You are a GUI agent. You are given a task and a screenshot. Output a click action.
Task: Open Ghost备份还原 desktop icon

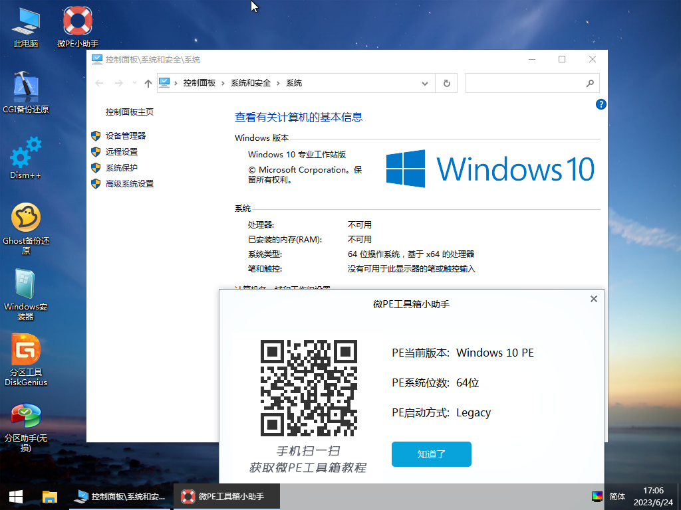coord(26,228)
